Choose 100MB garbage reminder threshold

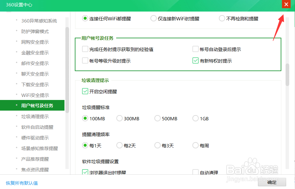point(85,119)
